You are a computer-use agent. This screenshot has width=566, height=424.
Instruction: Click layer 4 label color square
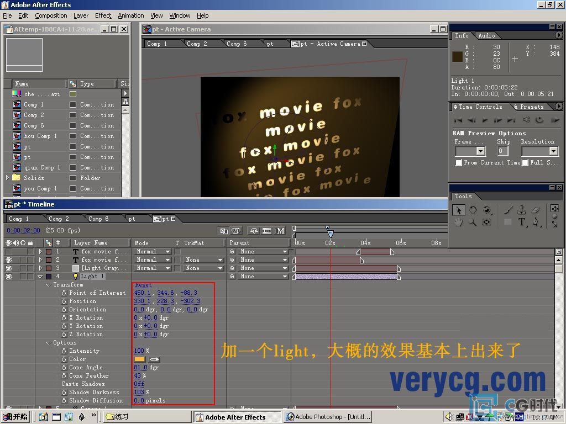[49, 277]
